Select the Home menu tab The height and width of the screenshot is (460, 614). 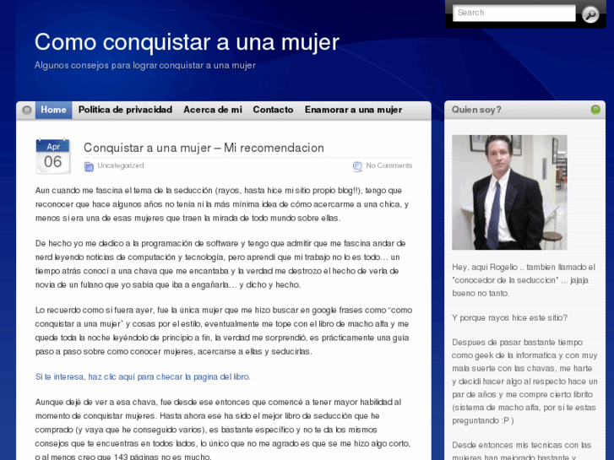pyautogui.click(x=54, y=110)
